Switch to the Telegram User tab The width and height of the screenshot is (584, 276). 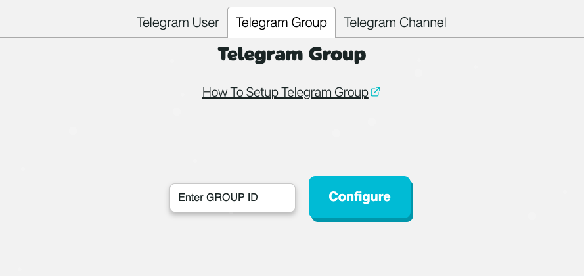click(178, 22)
